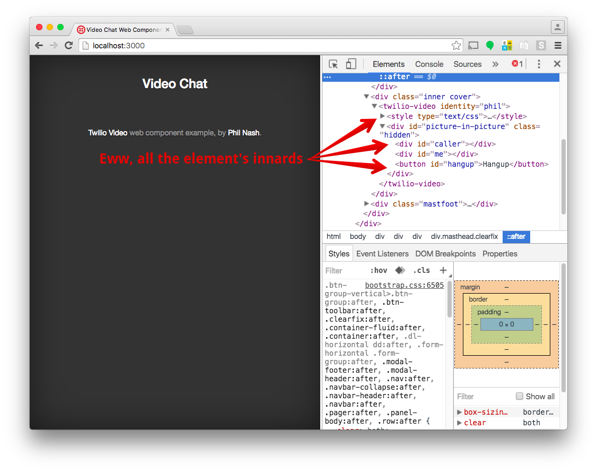The image size is (597, 472).
Task: Click the Elements tree vertical scrollbar
Action: click(x=564, y=177)
